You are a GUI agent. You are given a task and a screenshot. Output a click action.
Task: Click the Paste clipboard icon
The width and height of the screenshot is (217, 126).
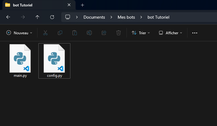click(x=75, y=33)
